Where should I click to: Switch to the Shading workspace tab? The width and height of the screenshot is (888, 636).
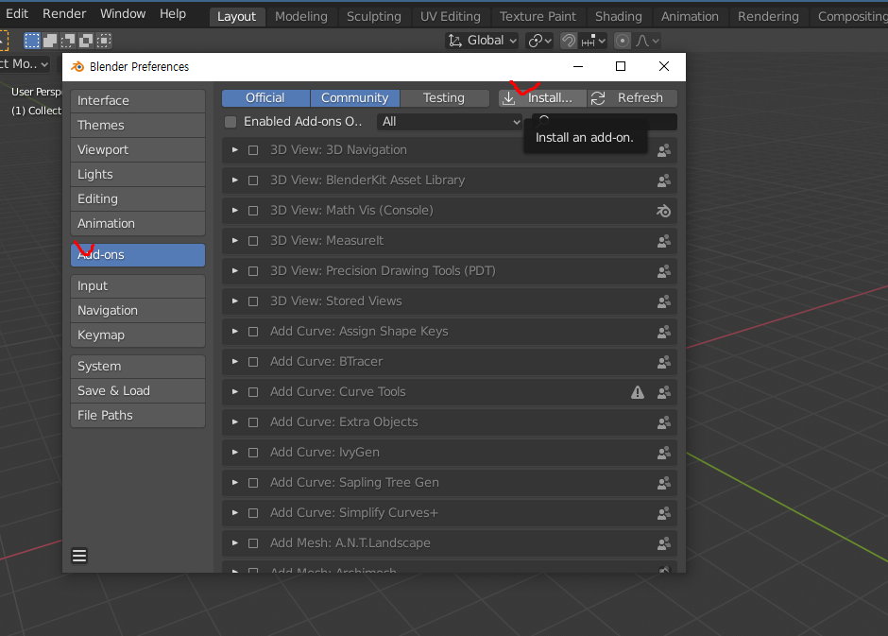[619, 17]
